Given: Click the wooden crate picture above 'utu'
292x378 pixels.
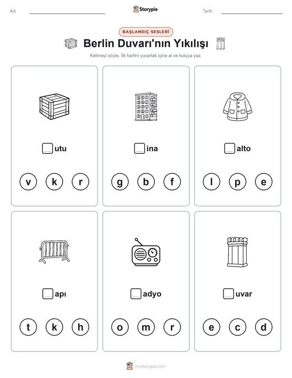Looking at the screenshot, I should (x=54, y=106).
